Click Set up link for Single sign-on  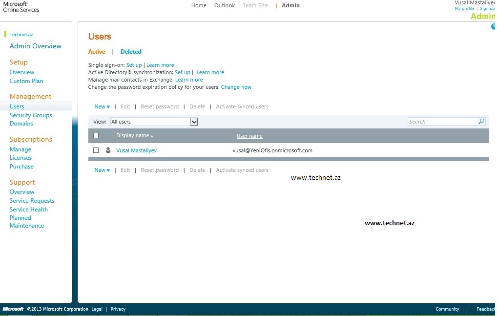tap(134, 65)
